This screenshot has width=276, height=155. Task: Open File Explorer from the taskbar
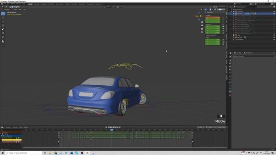pos(50,153)
